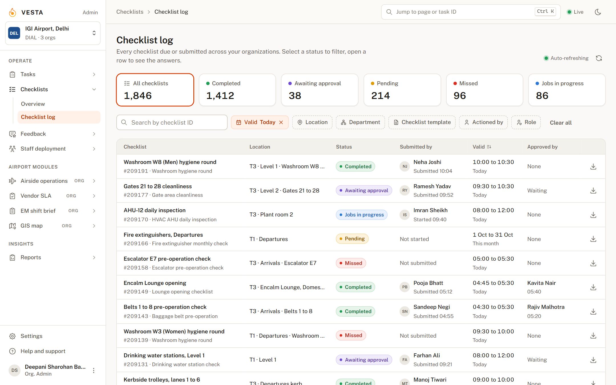Expand Staff deployment menu
Screen dimensions: 616x385
(x=53, y=149)
